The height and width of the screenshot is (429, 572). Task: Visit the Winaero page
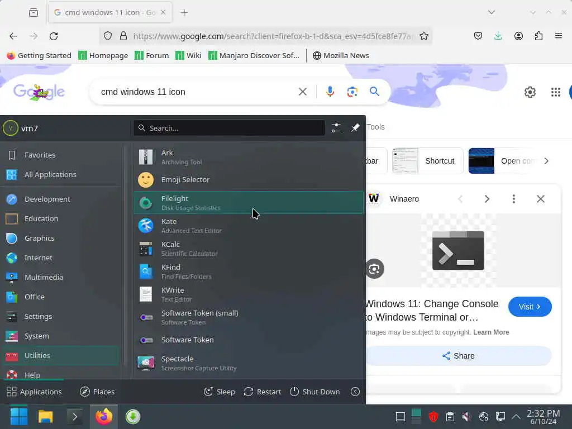[530, 307]
